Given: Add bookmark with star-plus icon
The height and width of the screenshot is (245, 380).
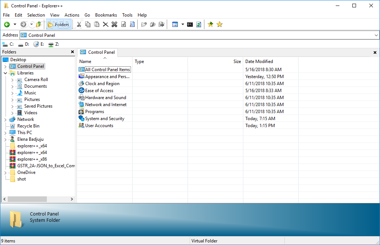Looking at the screenshot, I should tap(211, 24).
